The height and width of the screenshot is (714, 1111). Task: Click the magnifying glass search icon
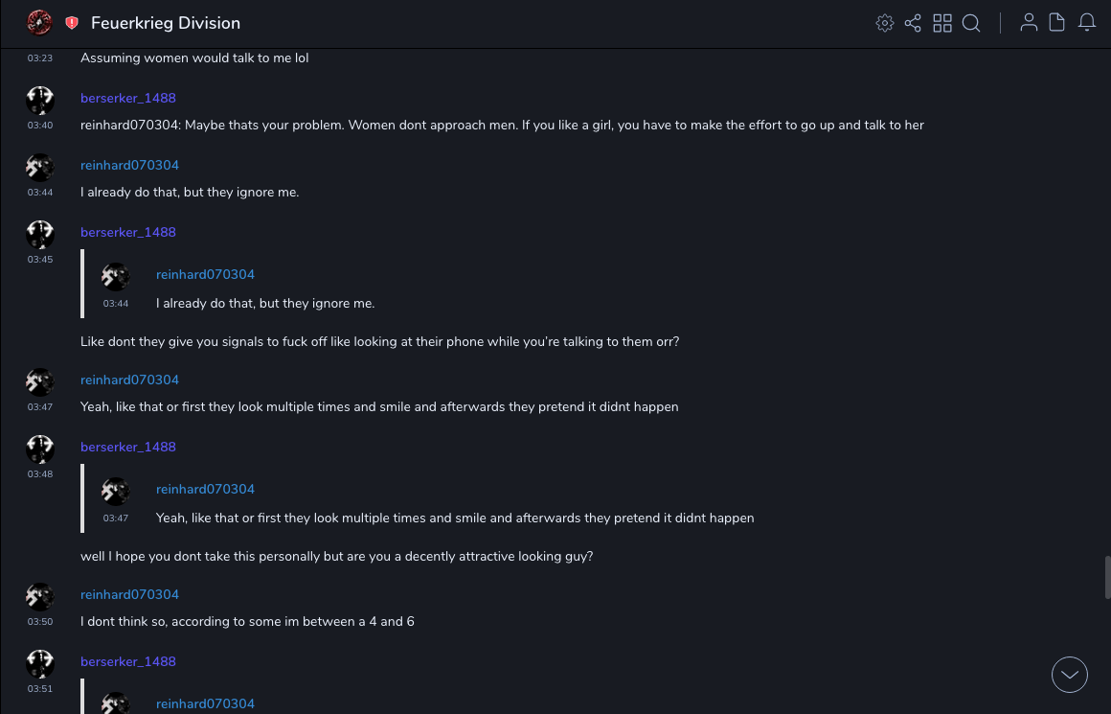tap(971, 23)
